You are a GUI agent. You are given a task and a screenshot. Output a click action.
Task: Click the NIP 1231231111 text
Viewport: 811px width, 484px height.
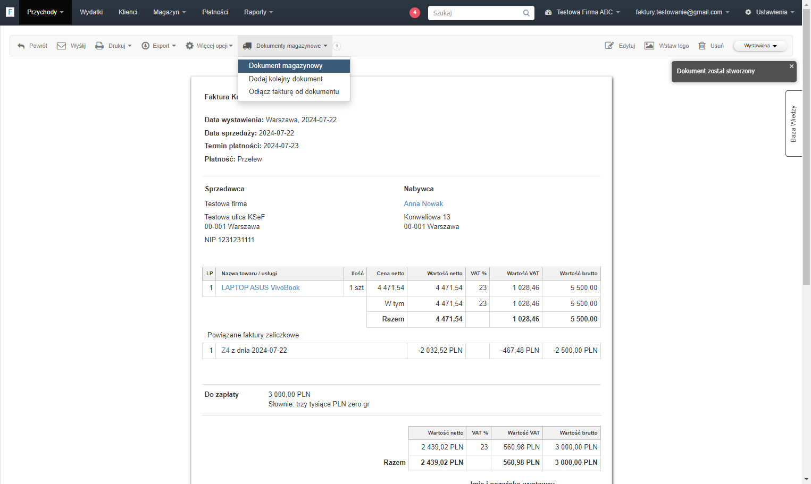tap(229, 240)
